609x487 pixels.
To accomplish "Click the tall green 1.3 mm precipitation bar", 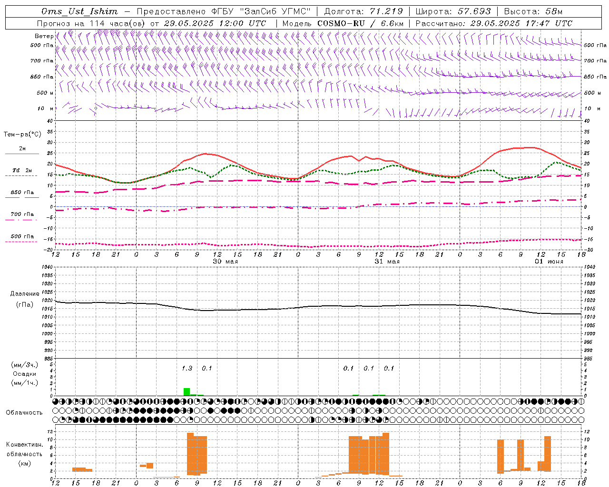I will tap(187, 392).
